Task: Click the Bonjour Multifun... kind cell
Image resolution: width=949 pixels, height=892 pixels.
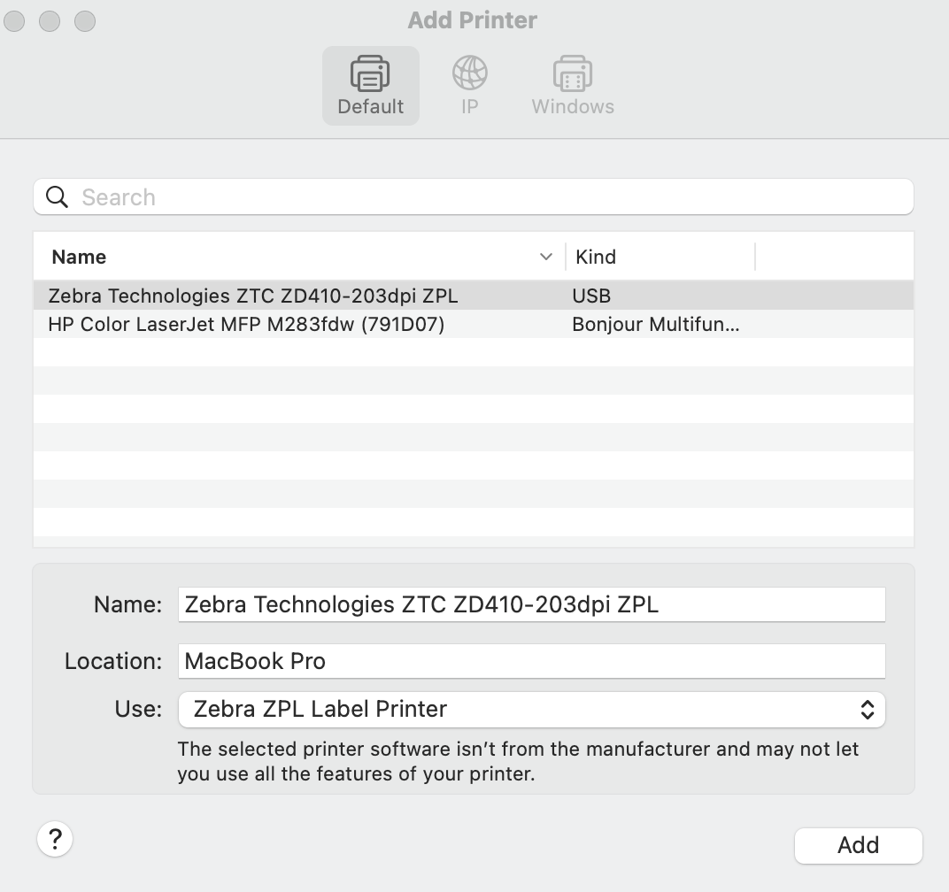Action: [x=655, y=325]
